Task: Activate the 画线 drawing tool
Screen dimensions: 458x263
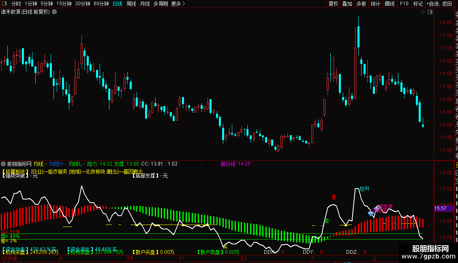Action: pyautogui.click(x=390, y=4)
